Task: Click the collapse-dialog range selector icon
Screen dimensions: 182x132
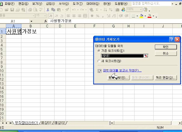Action: (146, 56)
